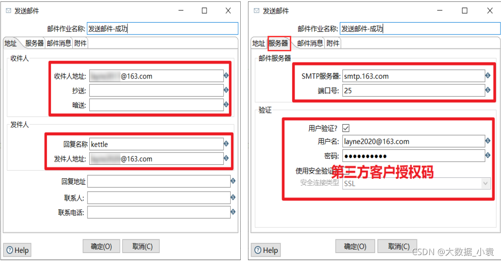501x261 pixels.
Task: Focus 邮件作业名称 field in right window
Action: 420,29
